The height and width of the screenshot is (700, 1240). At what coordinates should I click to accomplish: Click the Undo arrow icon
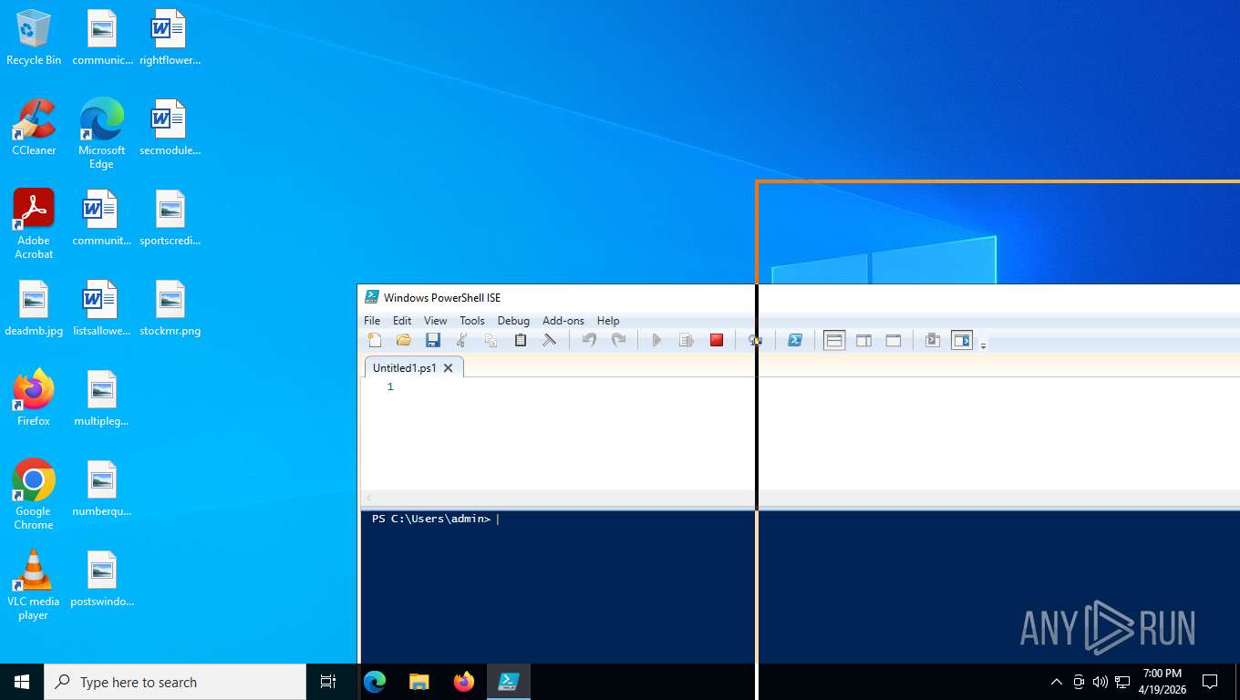click(589, 340)
